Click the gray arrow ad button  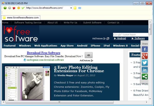pyautogui.click(x=89, y=55)
